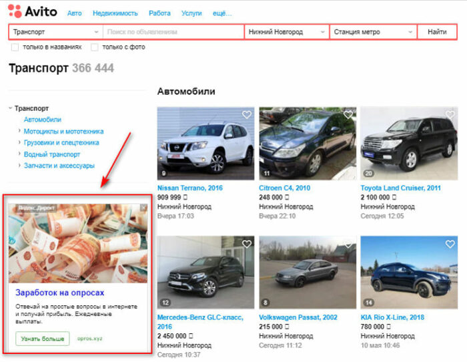Open Запчасти и аксессуары sidebar link
The height and width of the screenshot is (362, 467).
pyautogui.click(x=59, y=166)
